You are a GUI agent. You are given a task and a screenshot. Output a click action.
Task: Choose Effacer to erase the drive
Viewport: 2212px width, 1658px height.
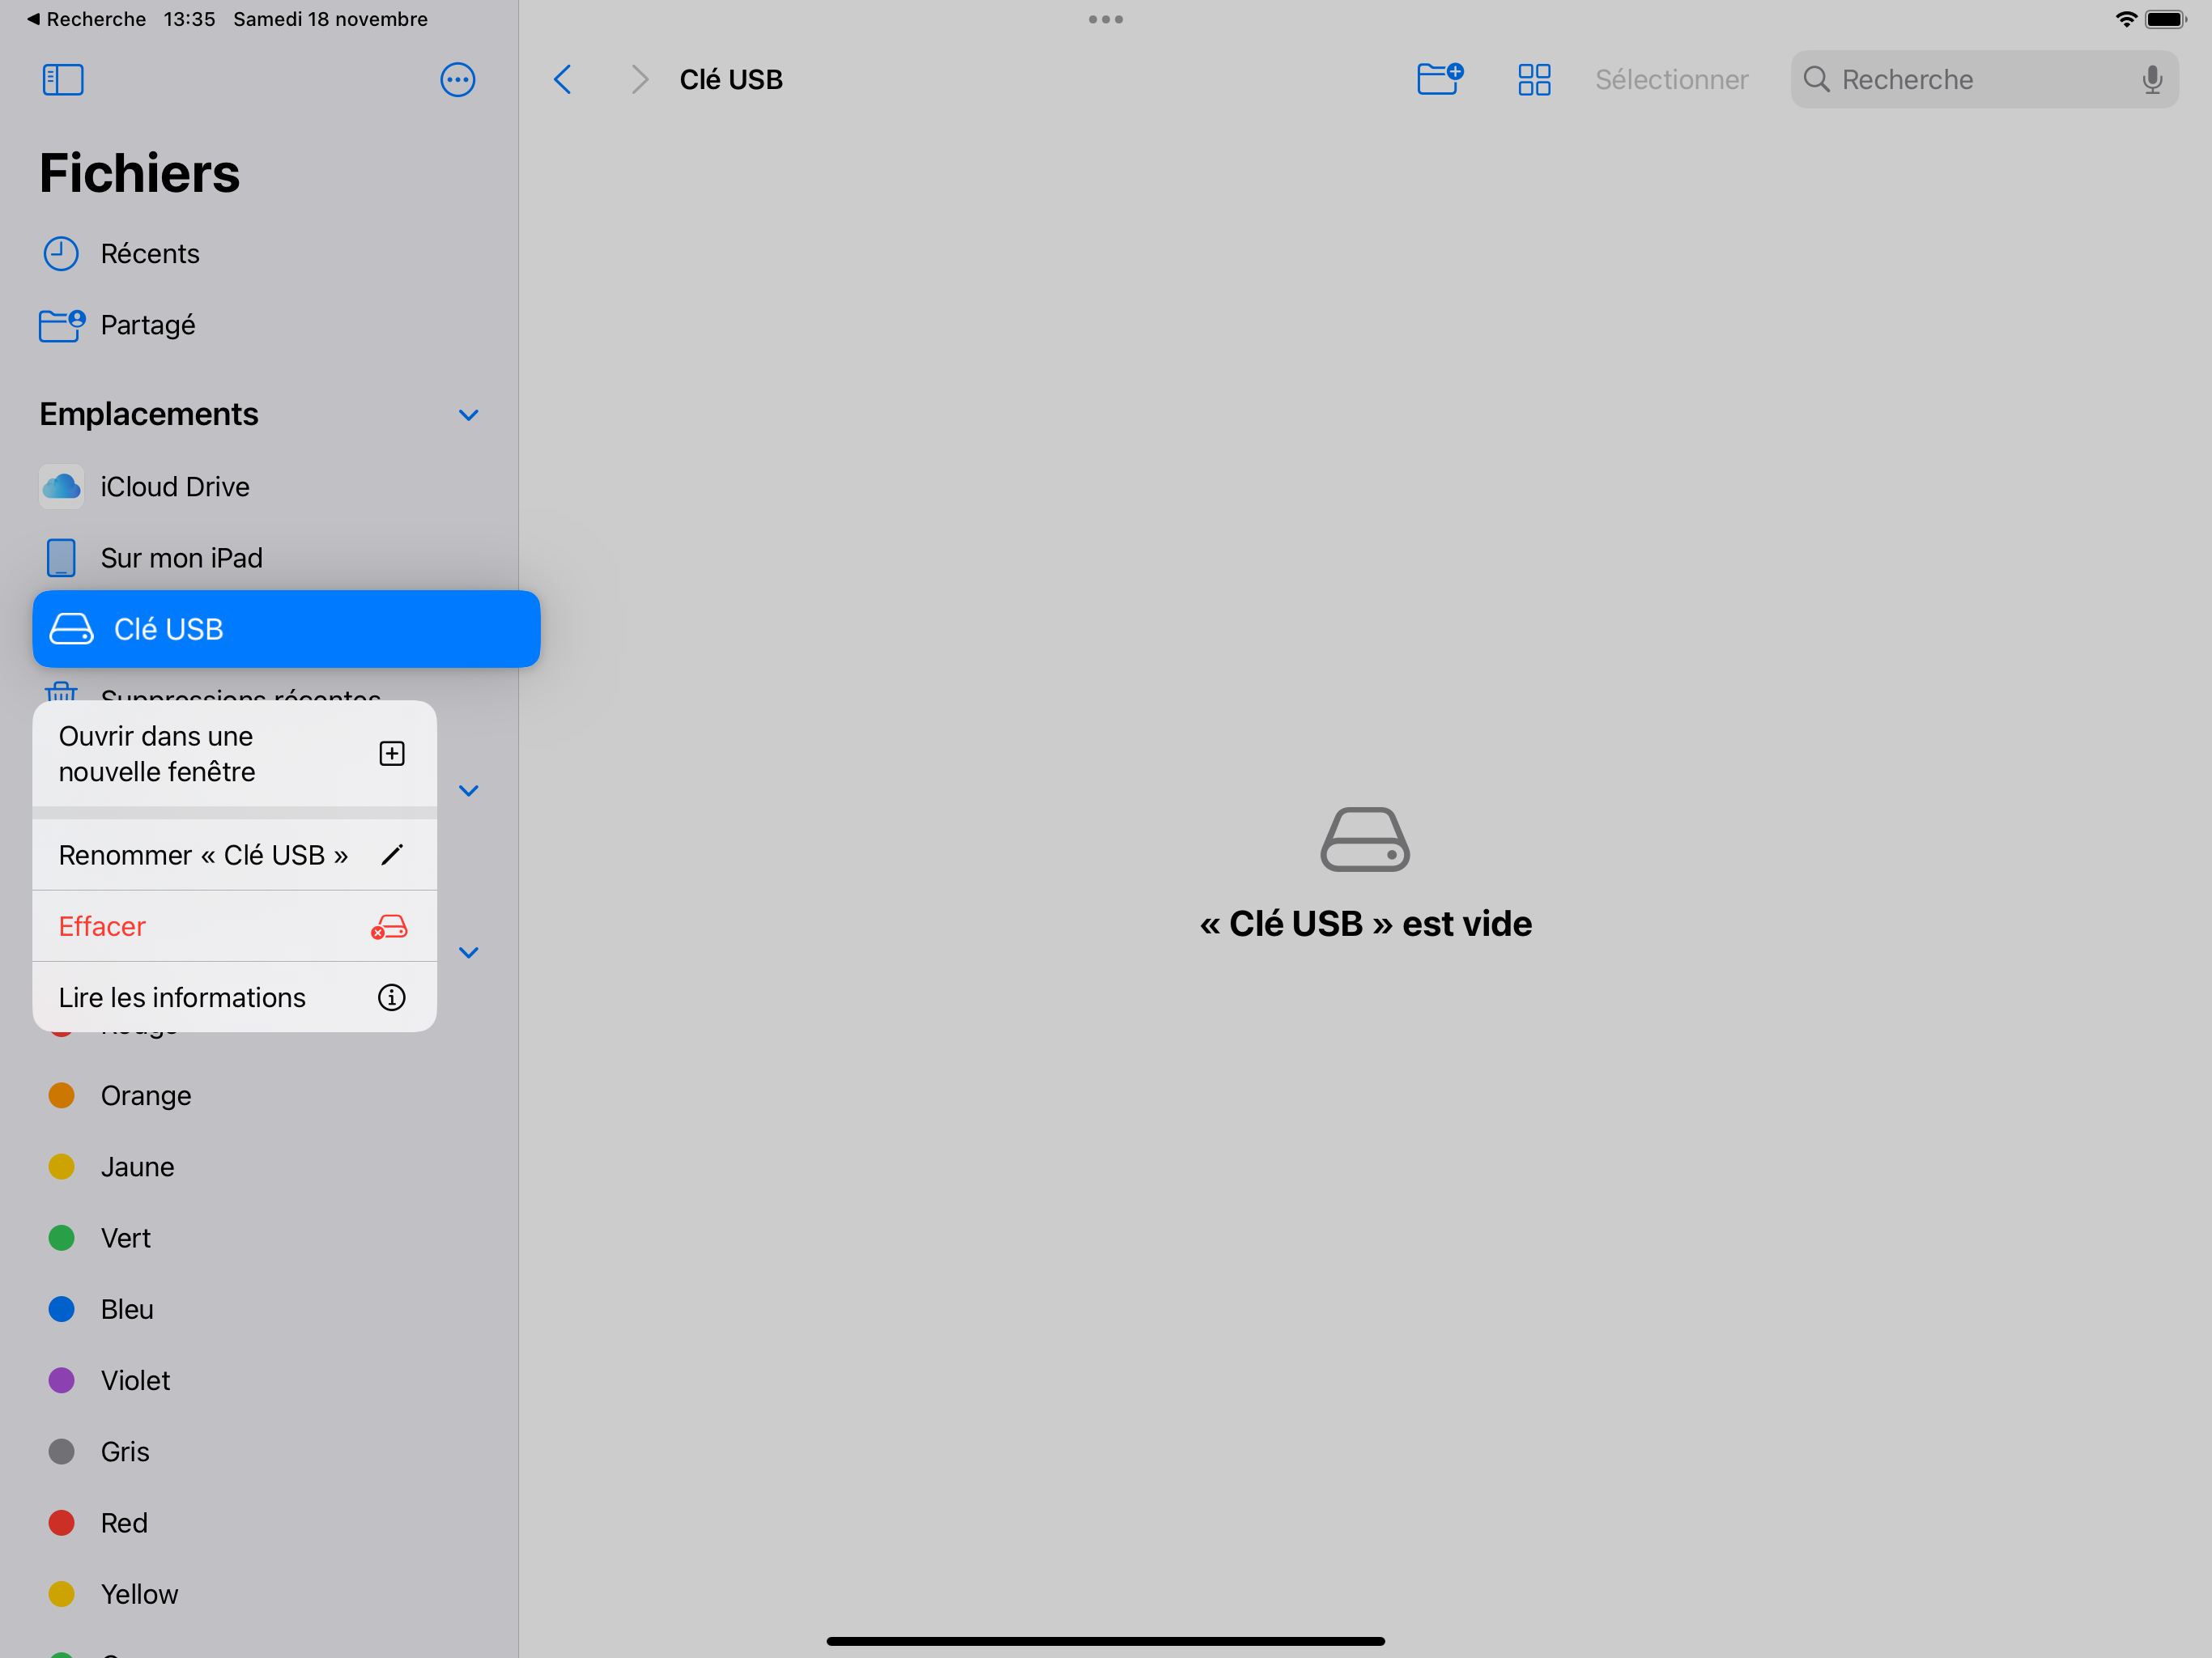(x=234, y=926)
